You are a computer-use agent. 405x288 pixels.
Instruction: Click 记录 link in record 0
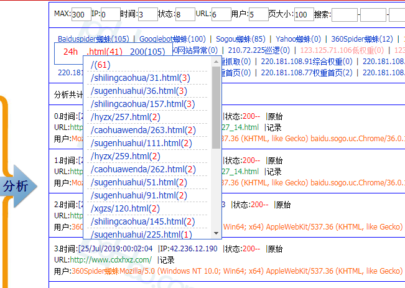[274, 128]
